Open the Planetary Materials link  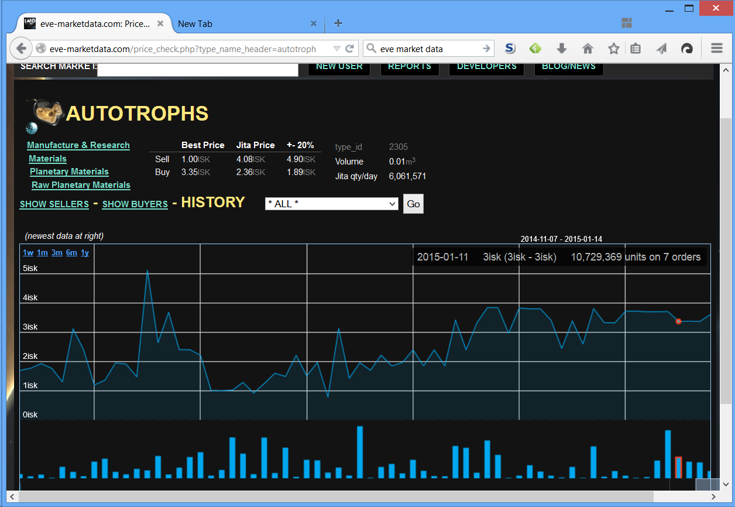click(x=69, y=172)
